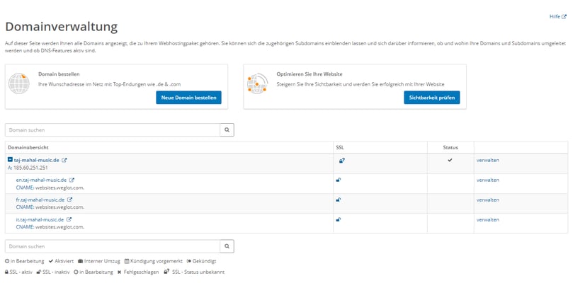Screen dimensions: 573x283
Task: Open the Hilfe help link
Action: pyautogui.click(x=557, y=16)
